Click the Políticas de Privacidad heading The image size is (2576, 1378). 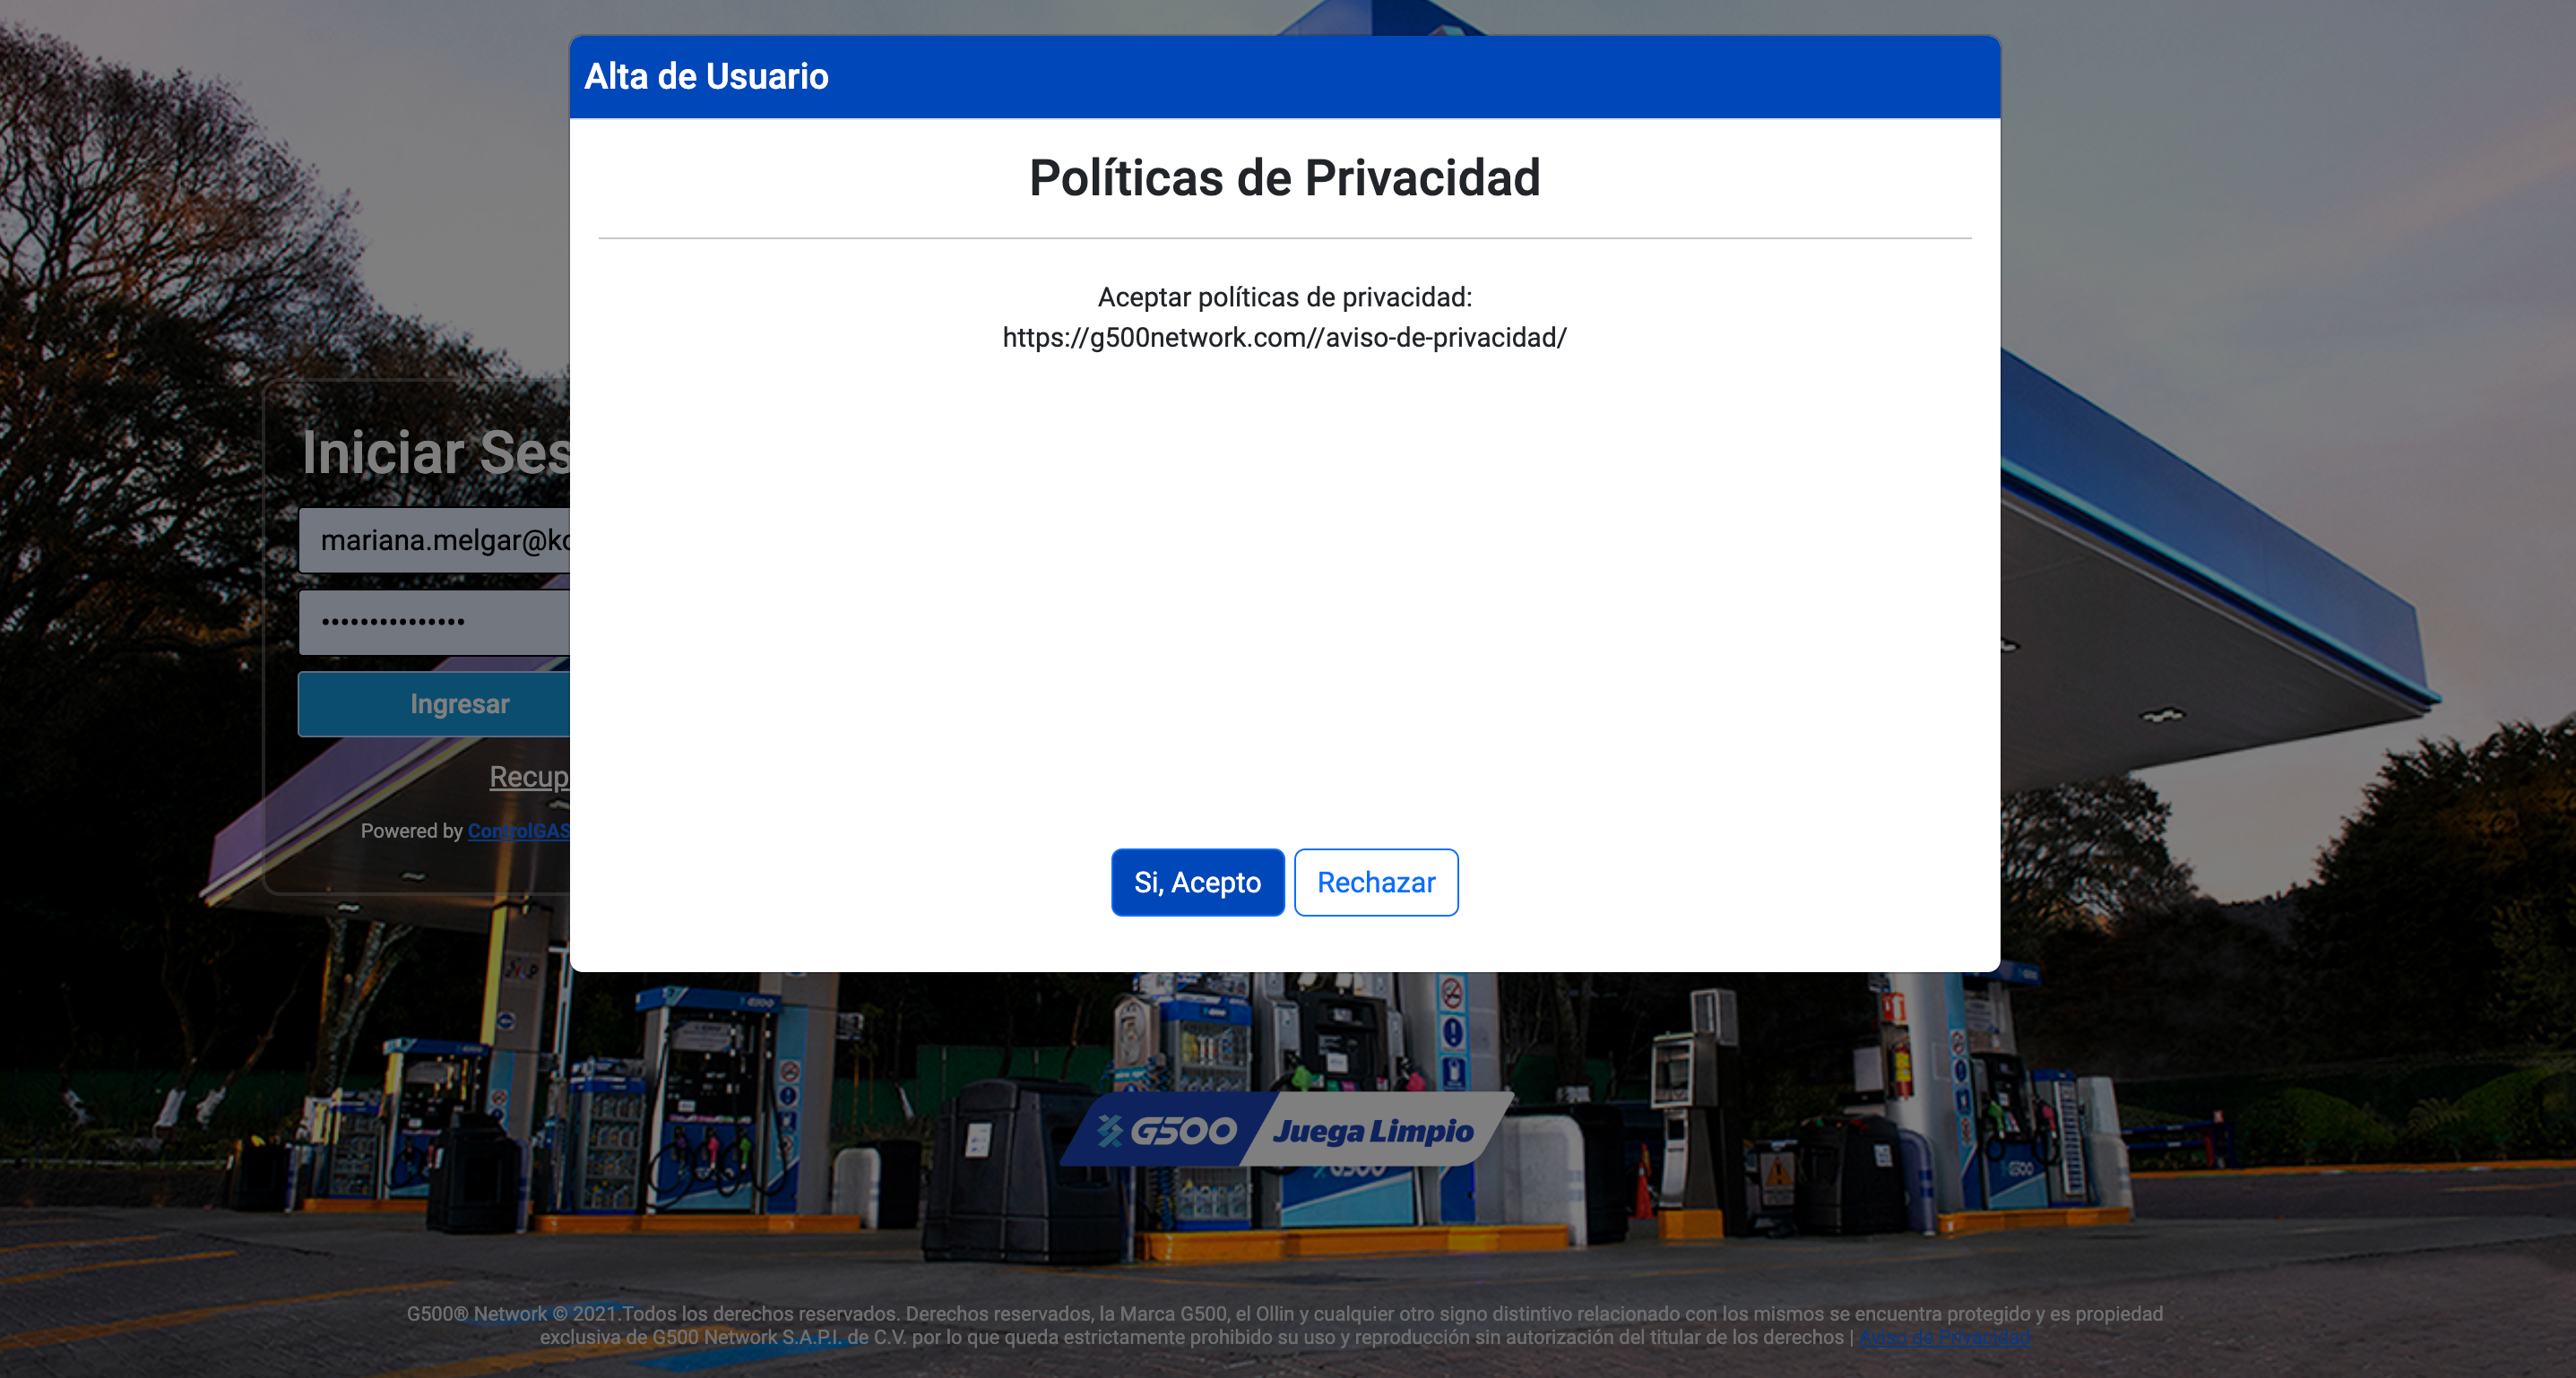coord(1284,178)
